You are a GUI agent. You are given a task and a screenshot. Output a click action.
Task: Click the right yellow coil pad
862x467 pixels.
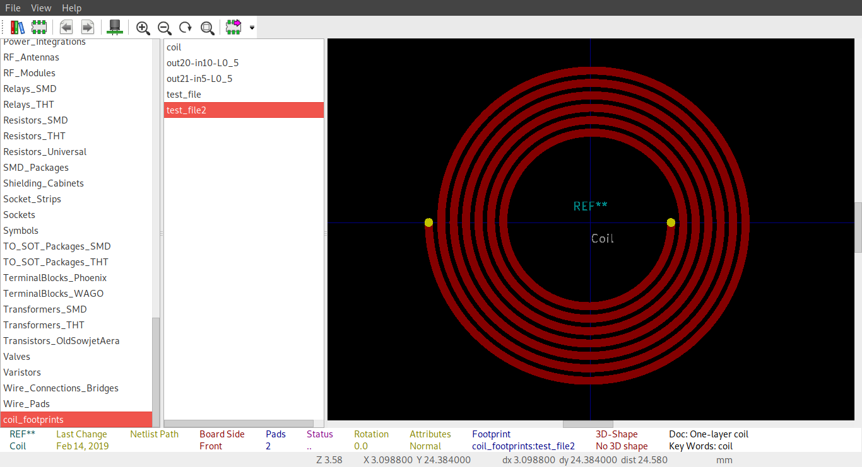coord(671,222)
